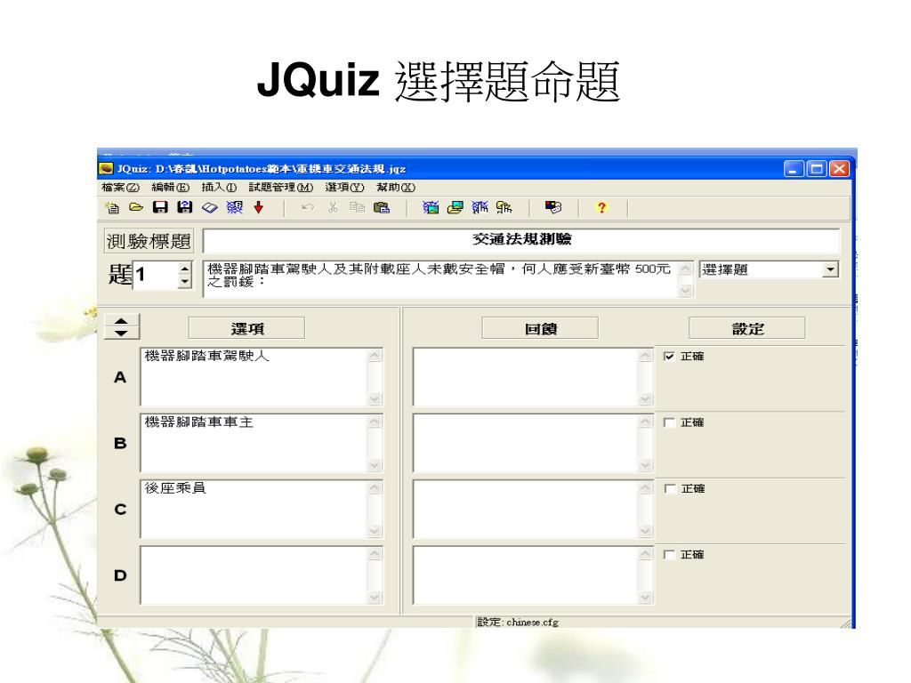911x683 pixels.
Task: Open the 選項(Y) menu
Action: coord(344,187)
